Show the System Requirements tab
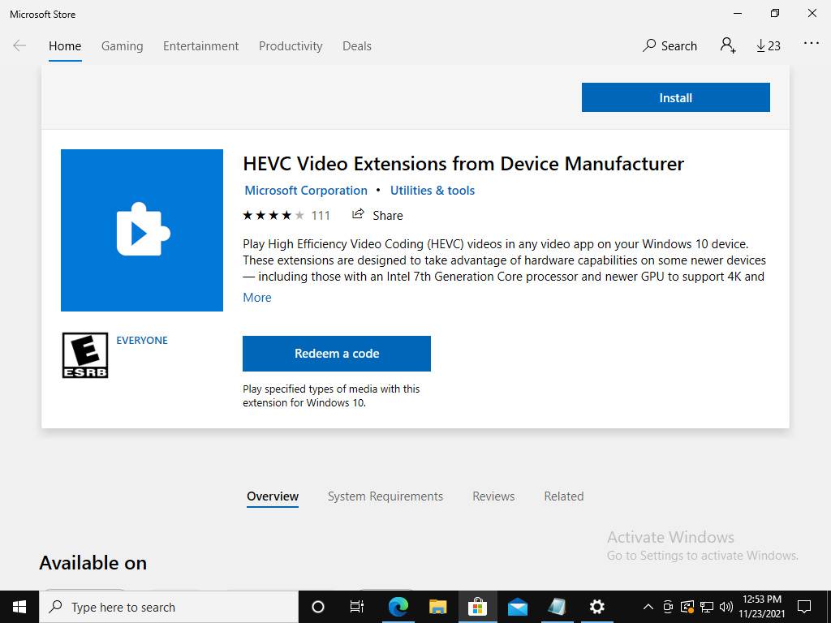 (x=385, y=496)
